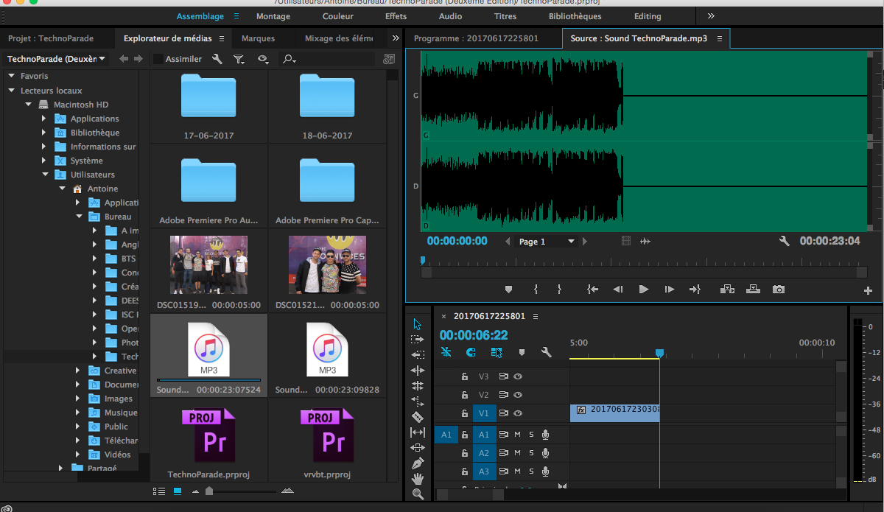Viewport: 884px width, 512px height.
Task: Click the Mark Out button in Source monitor
Action: click(559, 290)
